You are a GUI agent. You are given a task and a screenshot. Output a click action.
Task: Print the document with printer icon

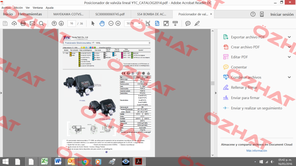coord(23,24)
